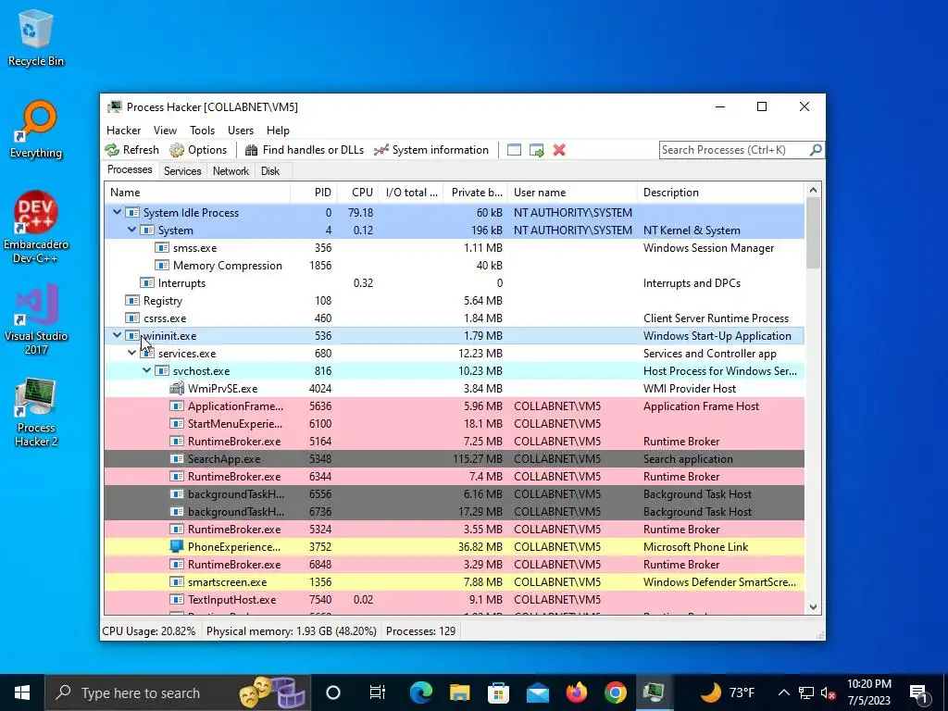Select the ApplicationFrame host process row
The image size is (948, 711).
[x=454, y=406]
